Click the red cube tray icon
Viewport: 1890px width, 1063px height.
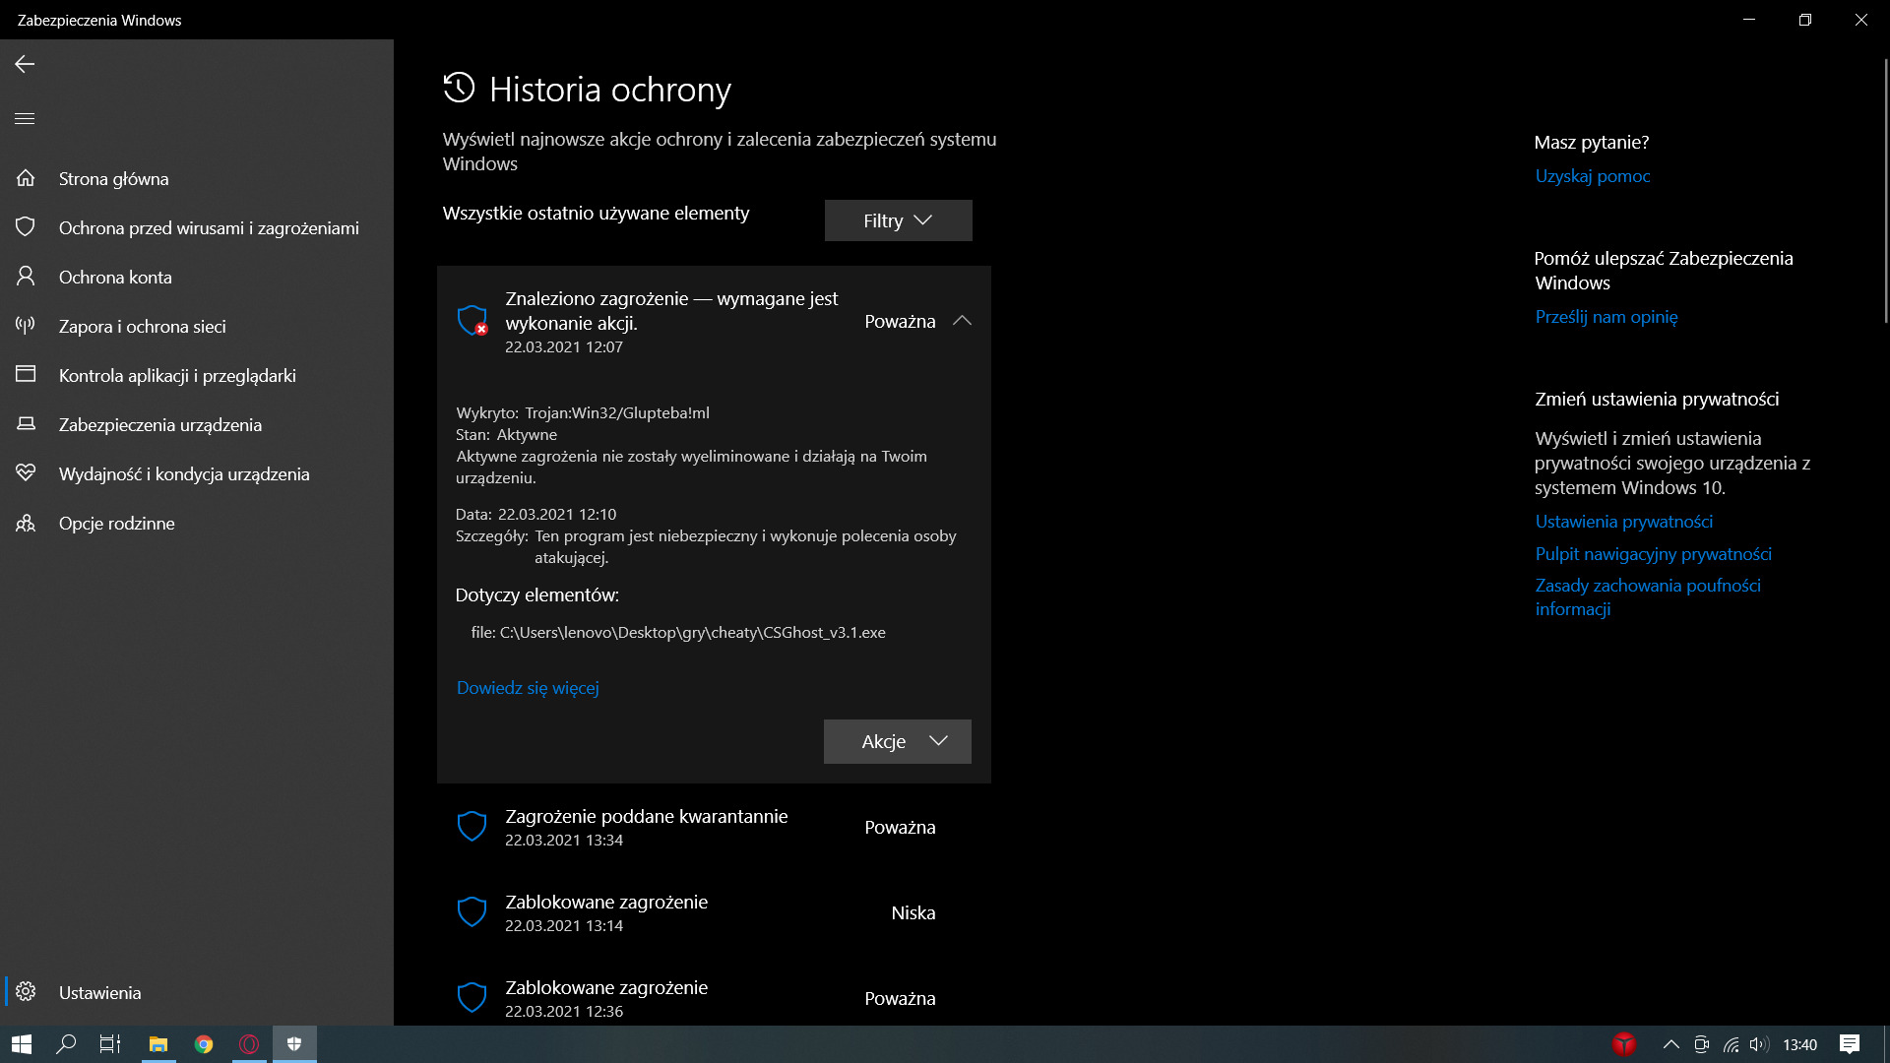(x=1624, y=1044)
